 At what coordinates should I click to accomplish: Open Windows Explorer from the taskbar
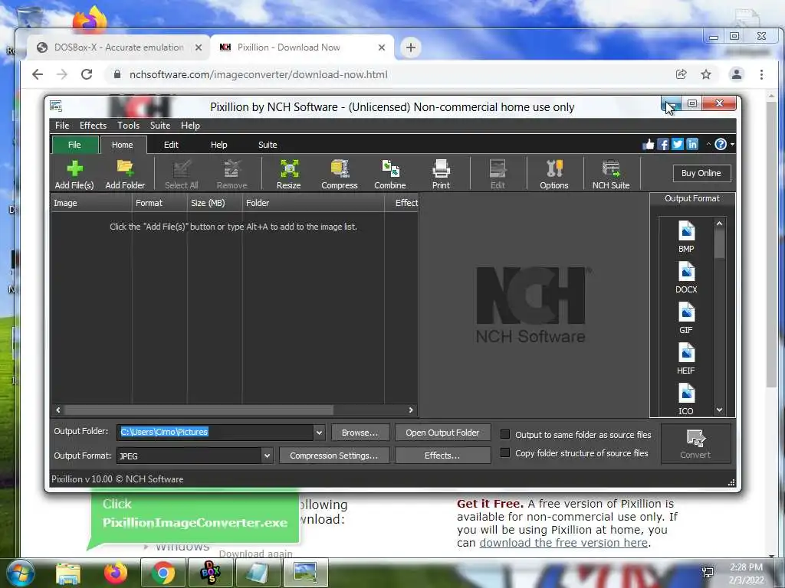pos(68,573)
